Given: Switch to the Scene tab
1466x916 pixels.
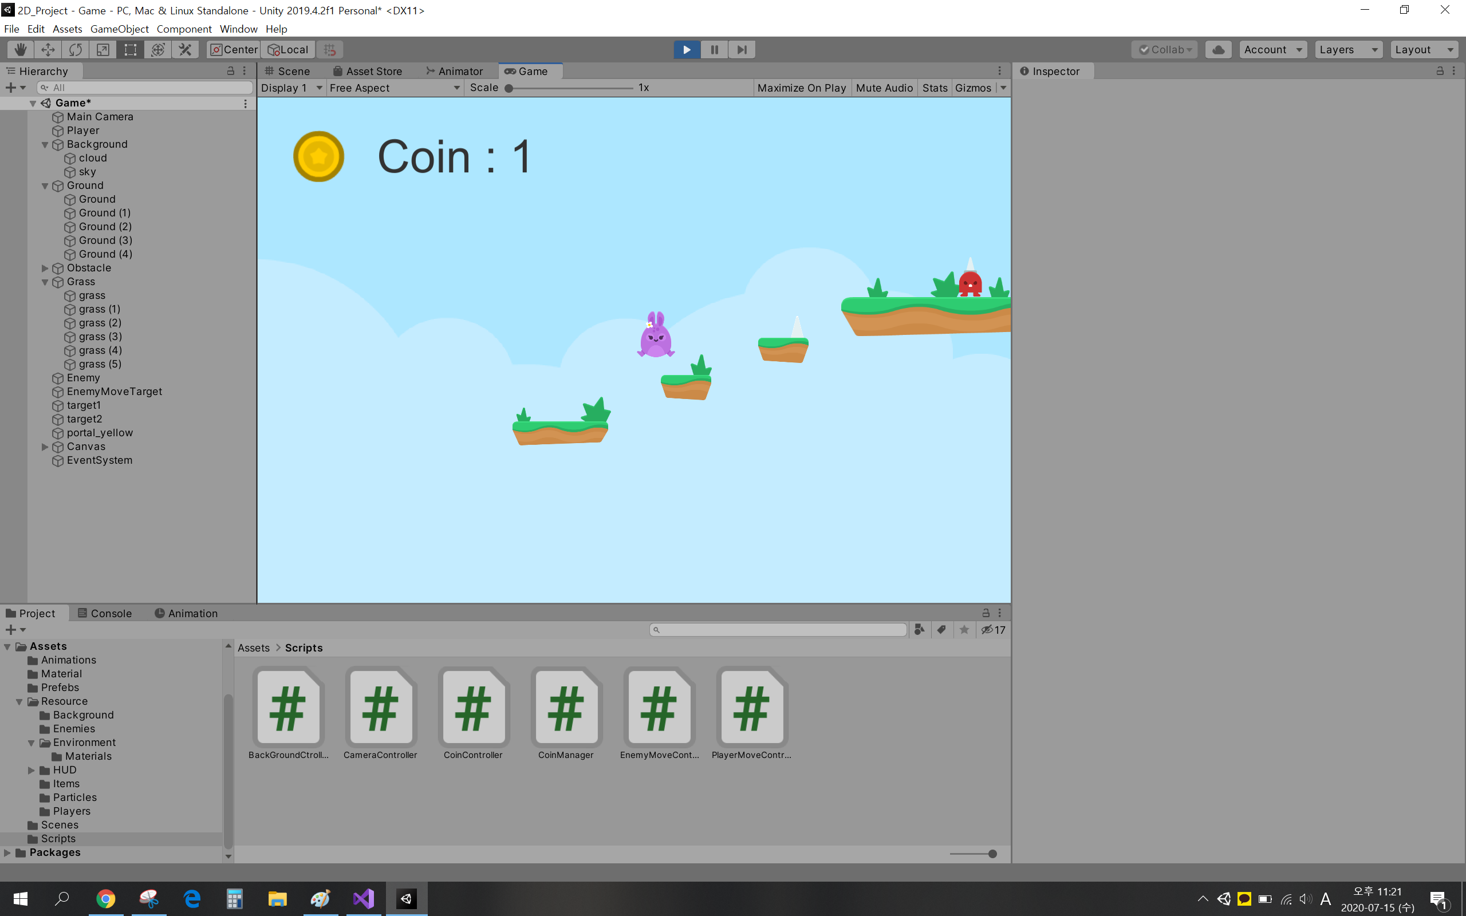Looking at the screenshot, I should click(x=287, y=72).
